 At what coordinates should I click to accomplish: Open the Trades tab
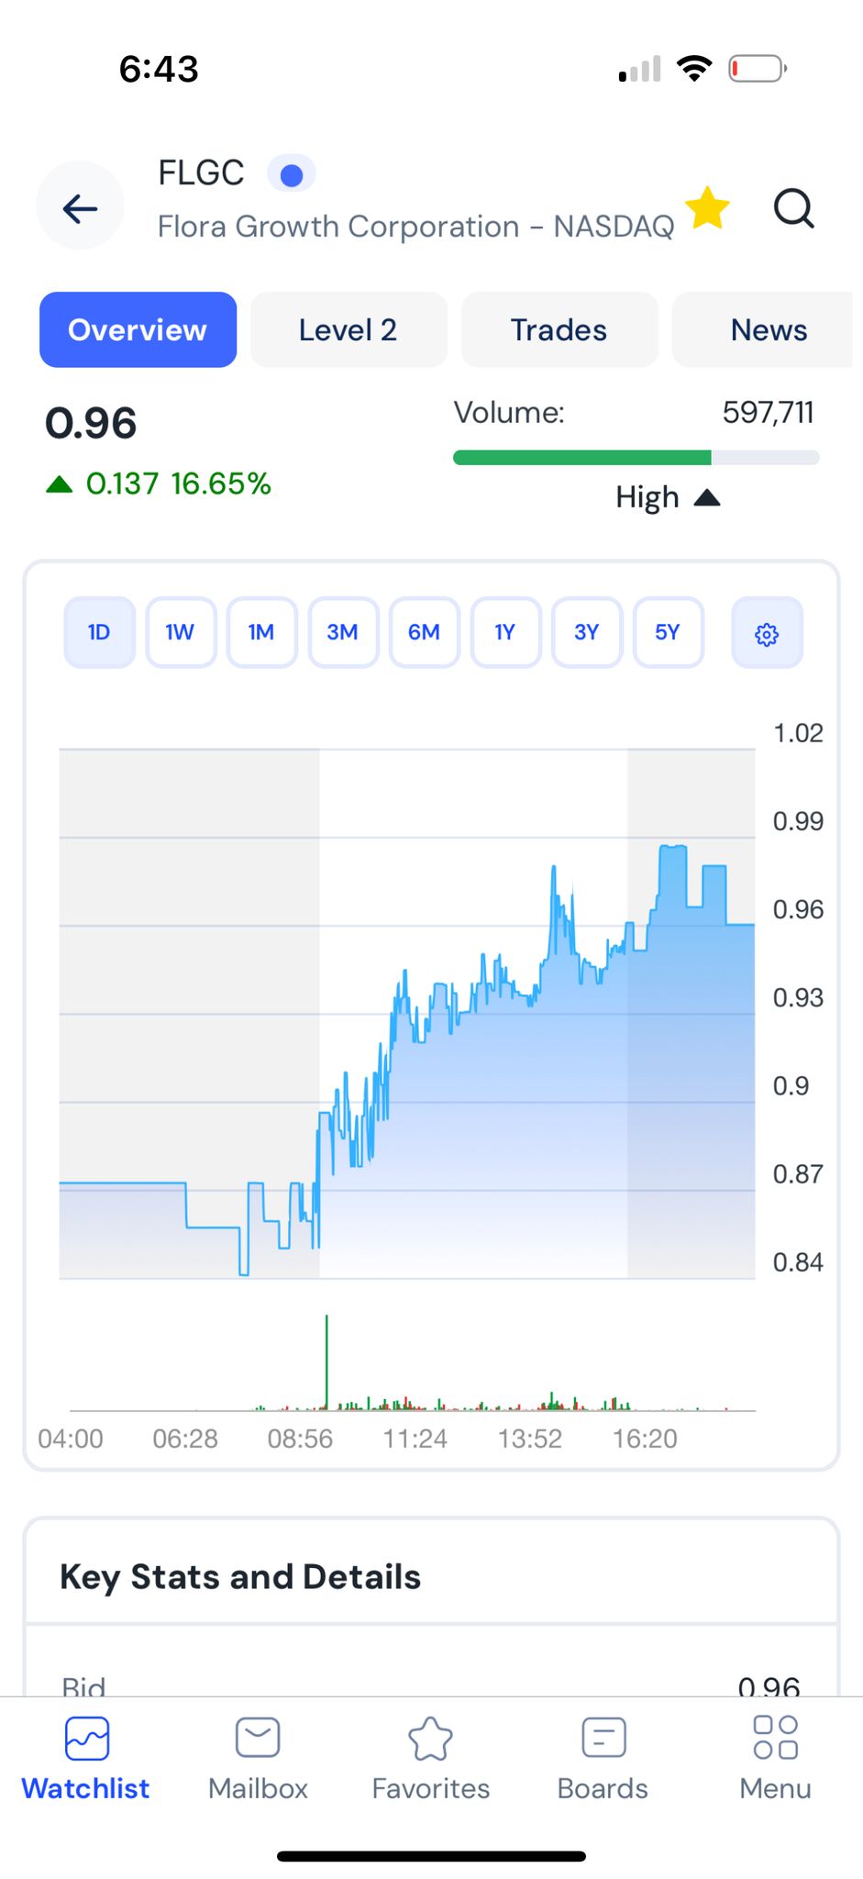559,330
